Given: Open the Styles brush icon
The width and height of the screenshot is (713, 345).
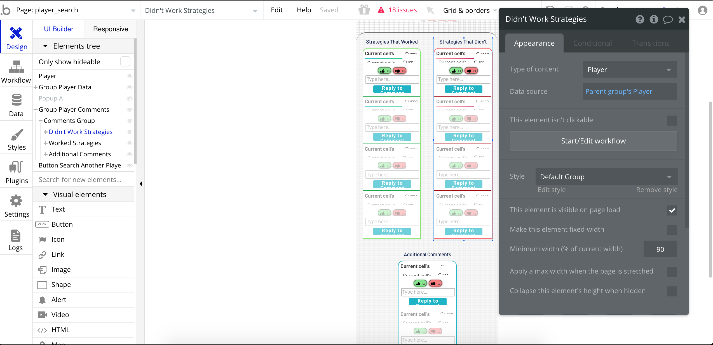Looking at the screenshot, I should 16,135.
